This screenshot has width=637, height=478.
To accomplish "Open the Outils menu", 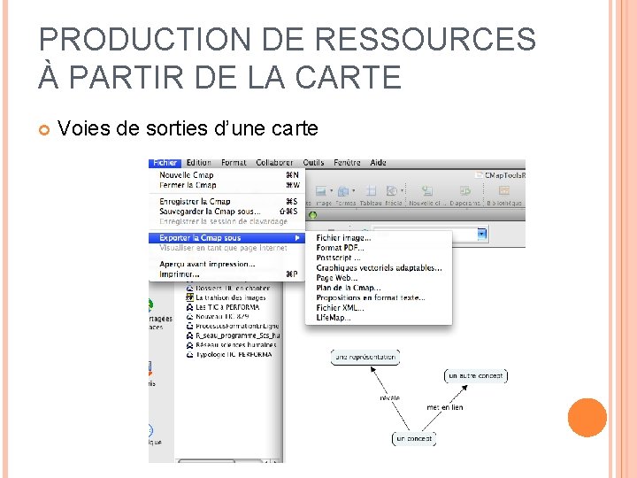I will 313,163.
